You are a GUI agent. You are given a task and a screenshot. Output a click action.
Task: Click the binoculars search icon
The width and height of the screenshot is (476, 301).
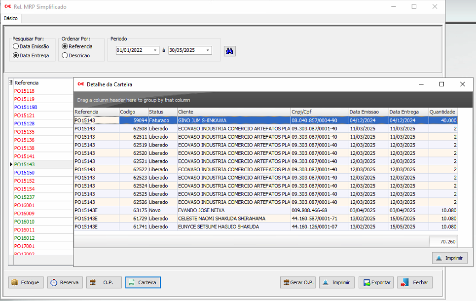click(x=229, y=51)
